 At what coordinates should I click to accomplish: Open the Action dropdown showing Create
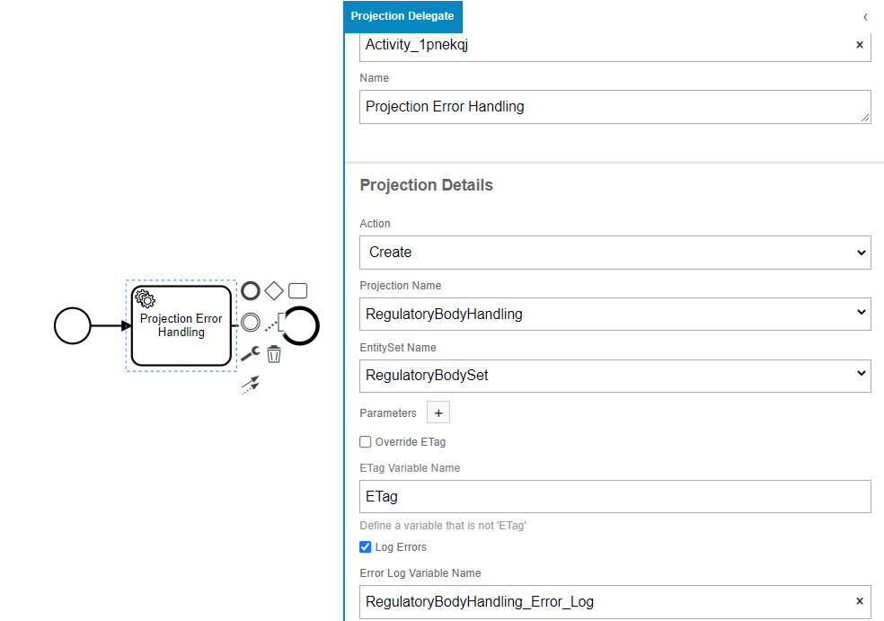point(615,253)
